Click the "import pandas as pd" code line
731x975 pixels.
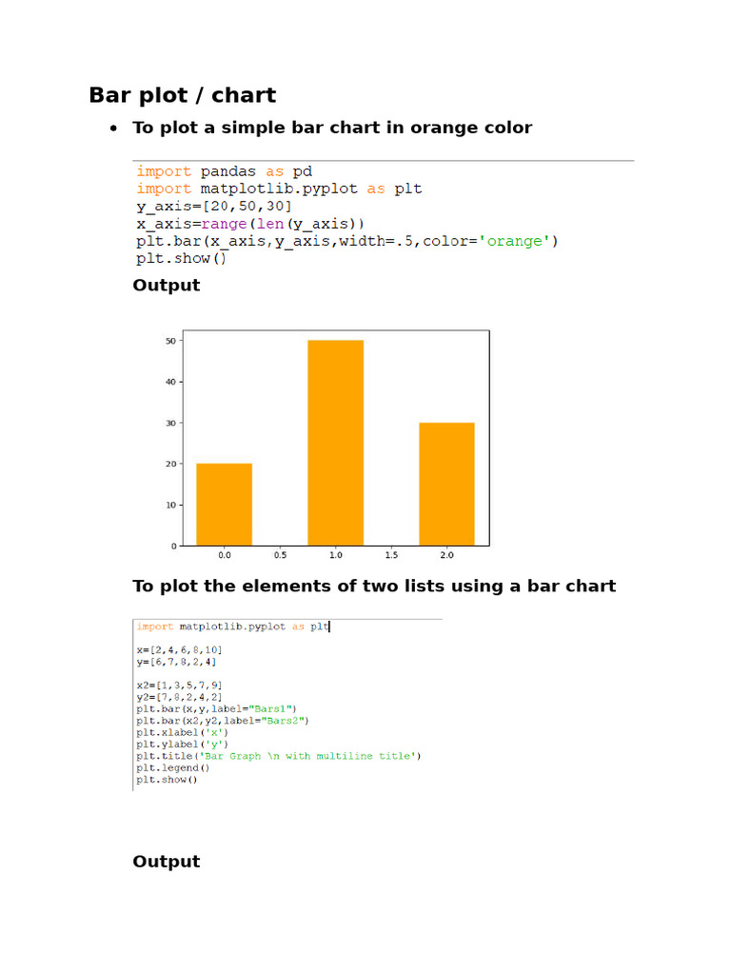[x=225, y=171]
